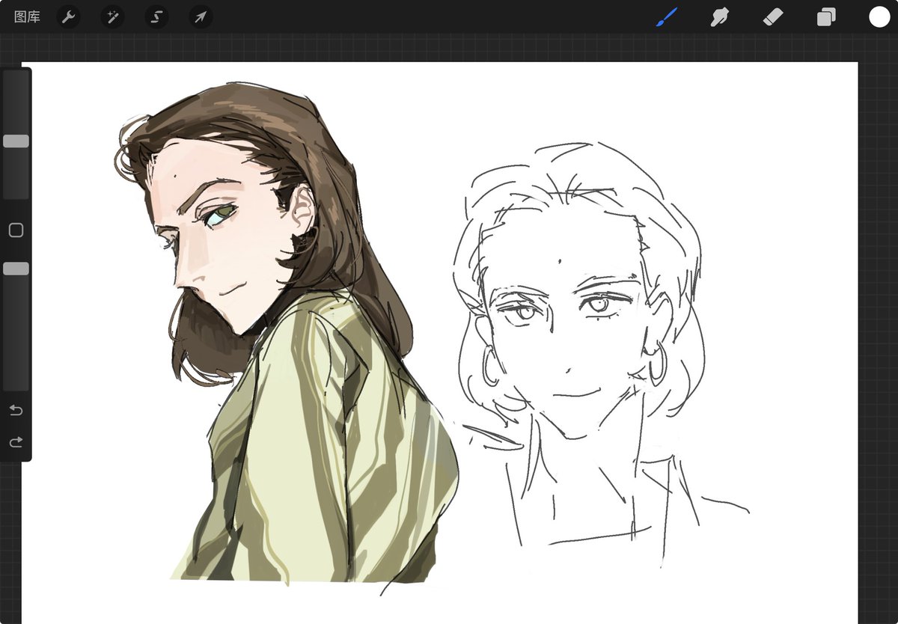Select the Eraser tool
This screenshot has width=898, height=624.
[773, 16]
